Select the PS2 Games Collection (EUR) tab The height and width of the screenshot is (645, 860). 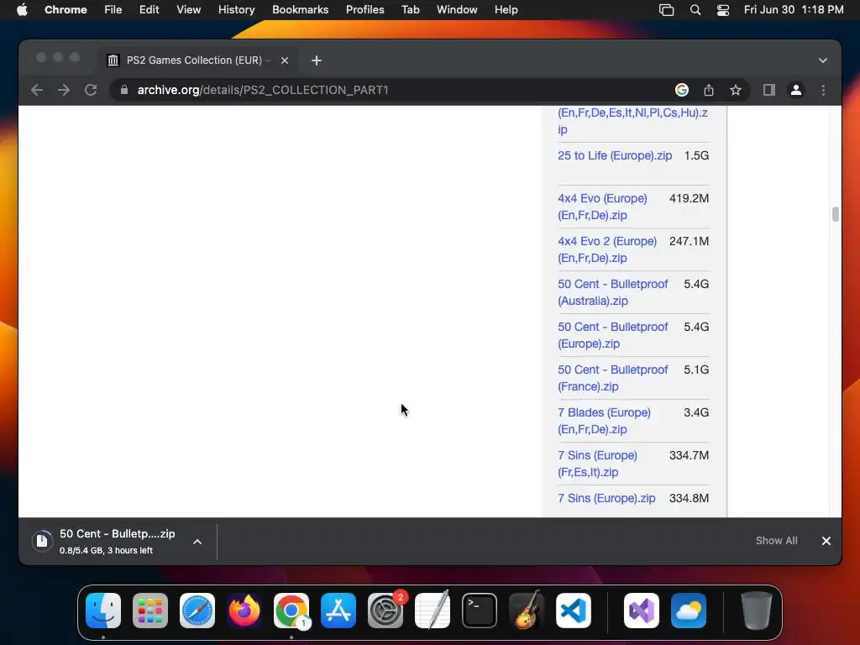tap(198, 60)
